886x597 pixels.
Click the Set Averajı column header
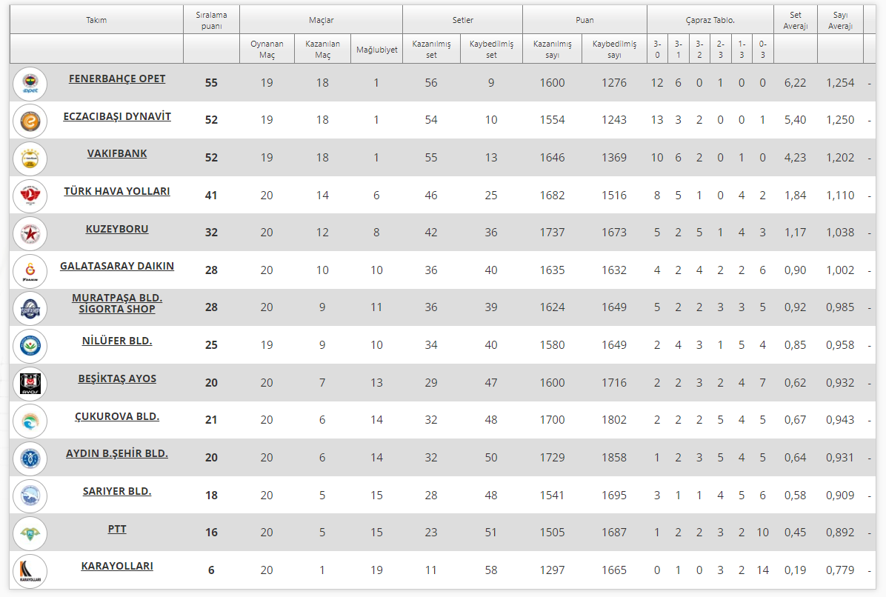(x=795, y=20)
